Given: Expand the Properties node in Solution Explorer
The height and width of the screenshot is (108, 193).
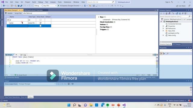Looking at the screenshot, I should (x=163, y=26).
